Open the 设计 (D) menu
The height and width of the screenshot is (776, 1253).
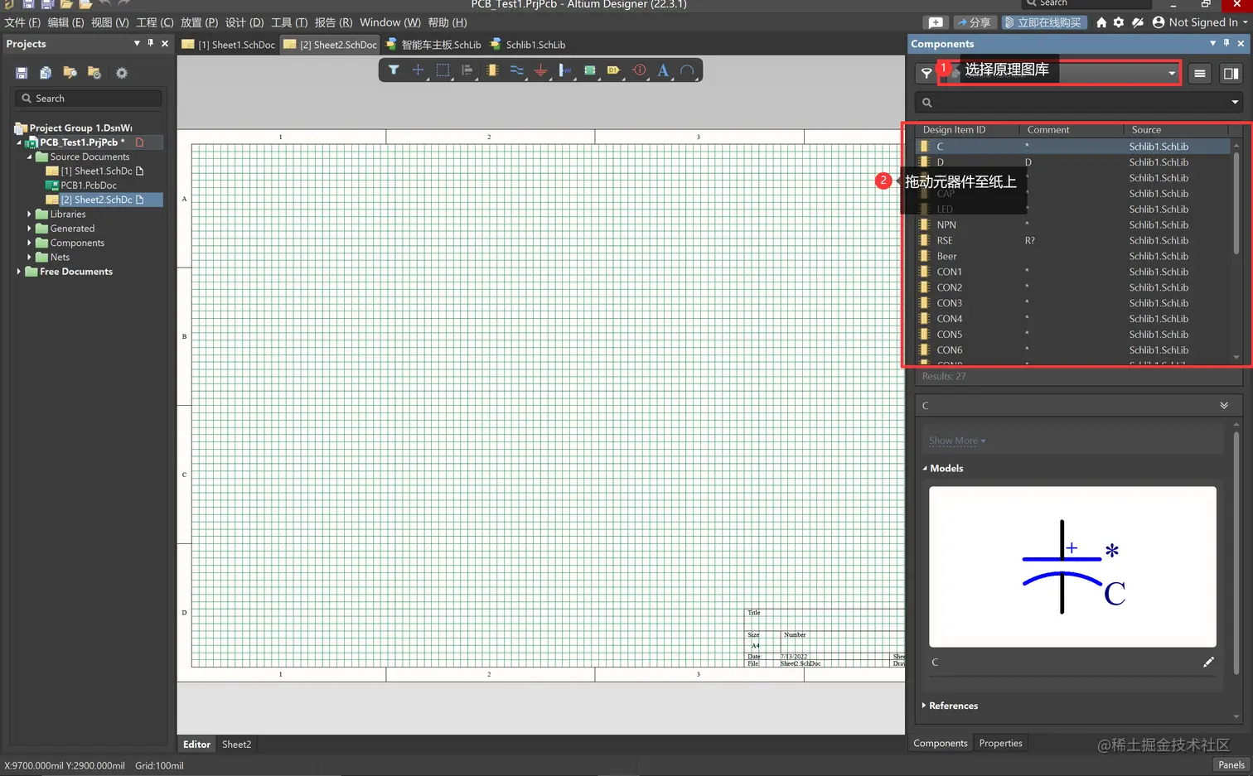tap(244, 22)
